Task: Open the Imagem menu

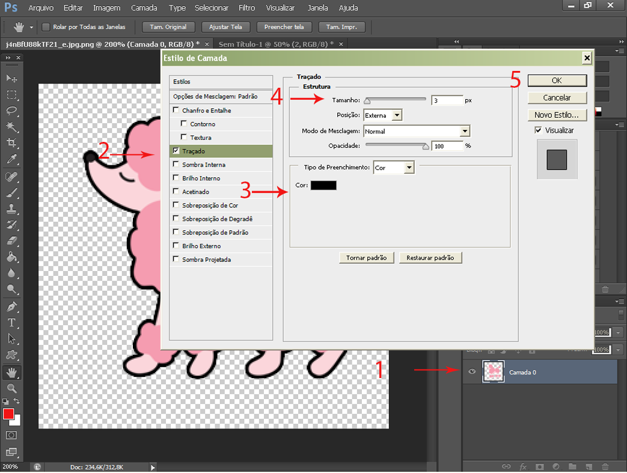Action: point(106,8)
